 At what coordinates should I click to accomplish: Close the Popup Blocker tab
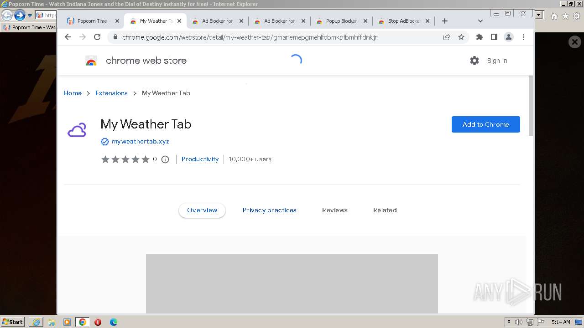[365, 21]
